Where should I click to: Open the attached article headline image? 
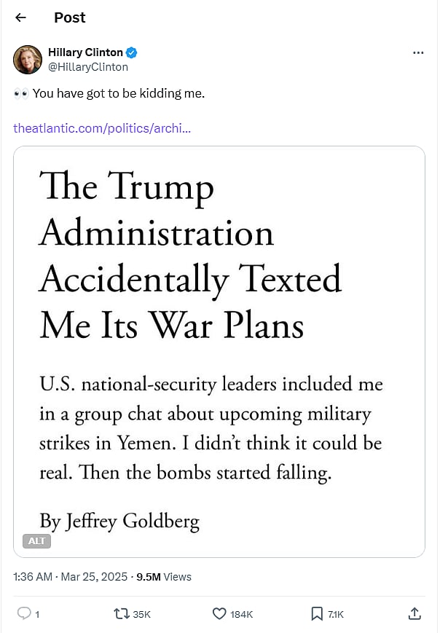pos(219,352)
